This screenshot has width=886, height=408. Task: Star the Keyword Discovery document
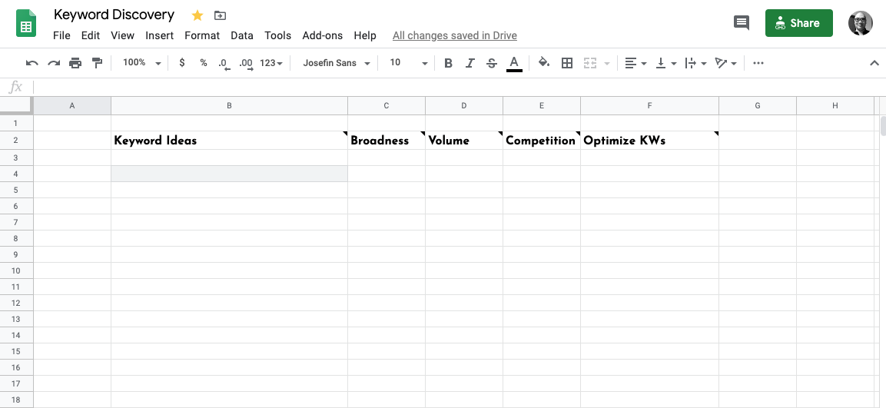click(197, 15)
